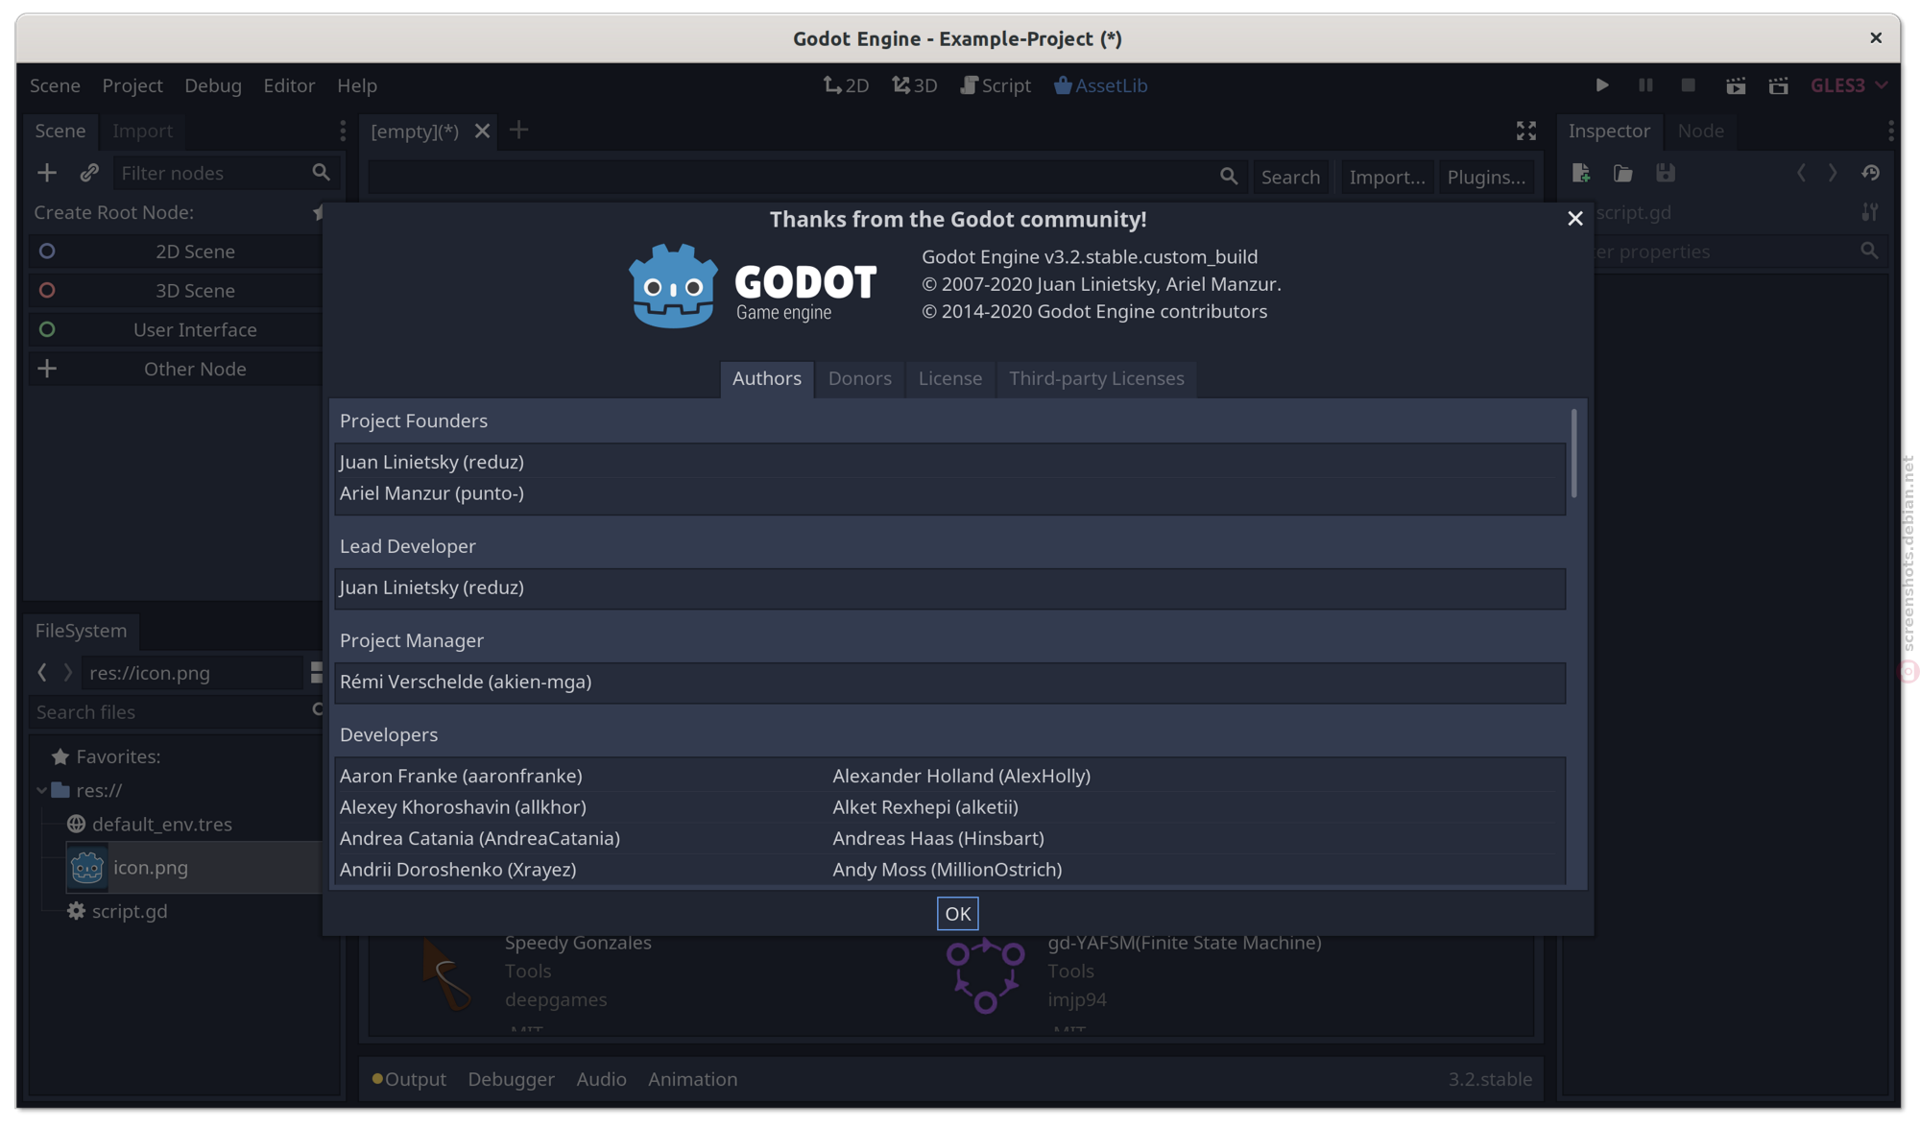Click the Import... button
Image resolution: width=1920 pixels, height=1127 pixels.
tap(1387, 177)
